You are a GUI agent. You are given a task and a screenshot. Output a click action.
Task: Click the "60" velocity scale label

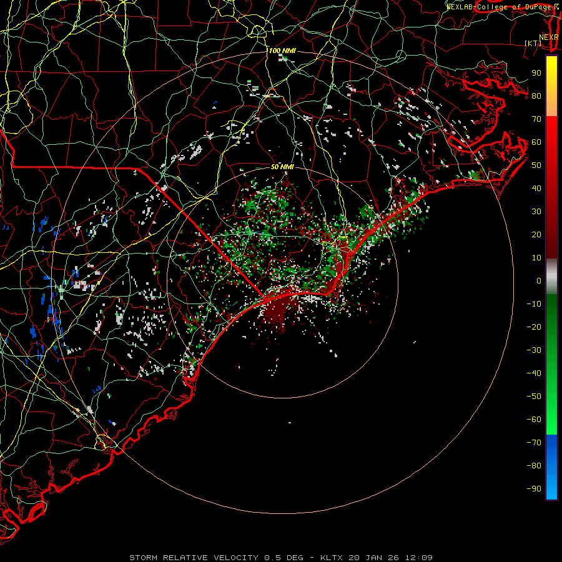click(x=536, y=142)
